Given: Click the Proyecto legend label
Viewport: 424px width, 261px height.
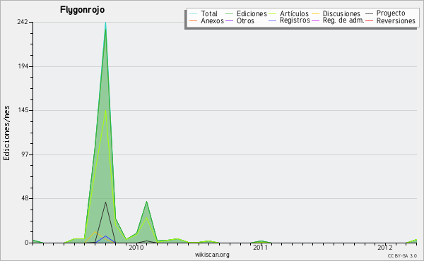Looking at the screenshot, I should click(x=391, y=13).
